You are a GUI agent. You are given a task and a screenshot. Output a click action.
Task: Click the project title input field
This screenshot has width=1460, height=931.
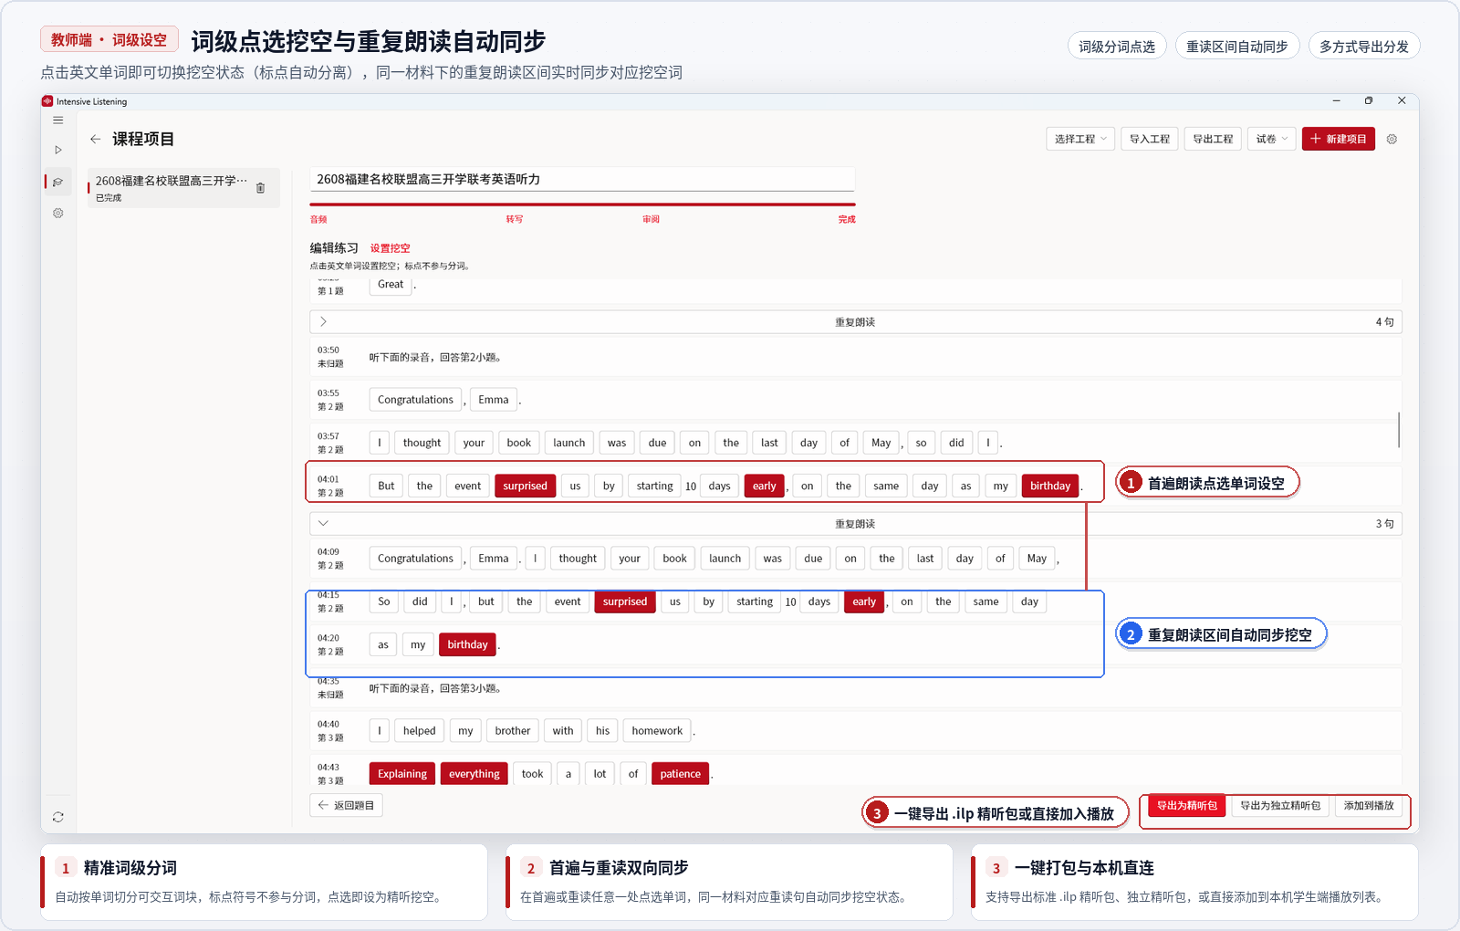pyautogui.click(x=582, y=180)
